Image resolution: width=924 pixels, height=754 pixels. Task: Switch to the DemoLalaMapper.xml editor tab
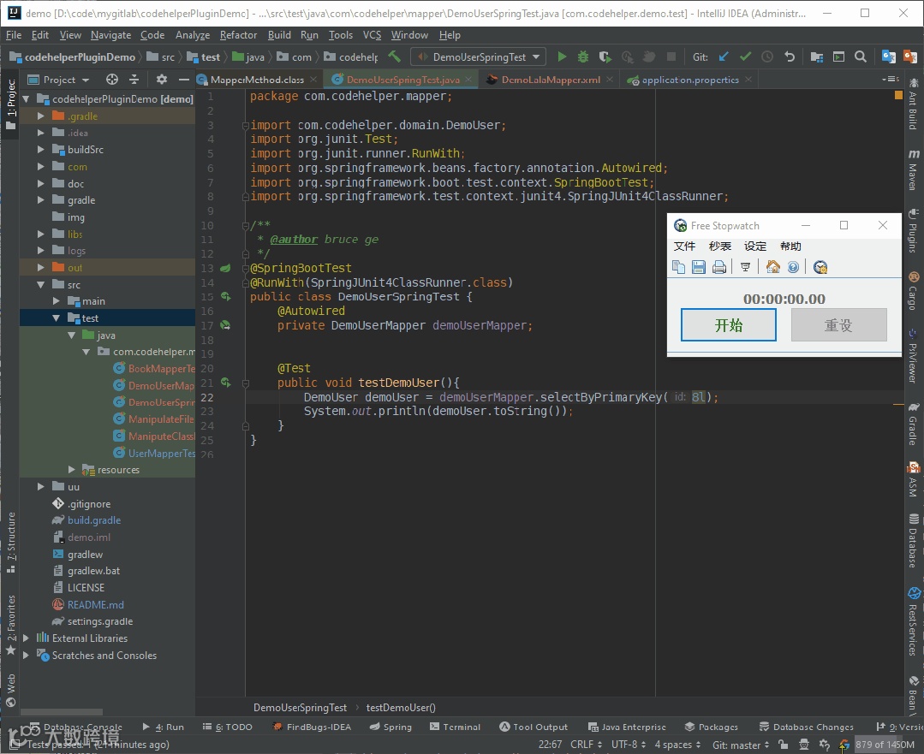(550, 80)
